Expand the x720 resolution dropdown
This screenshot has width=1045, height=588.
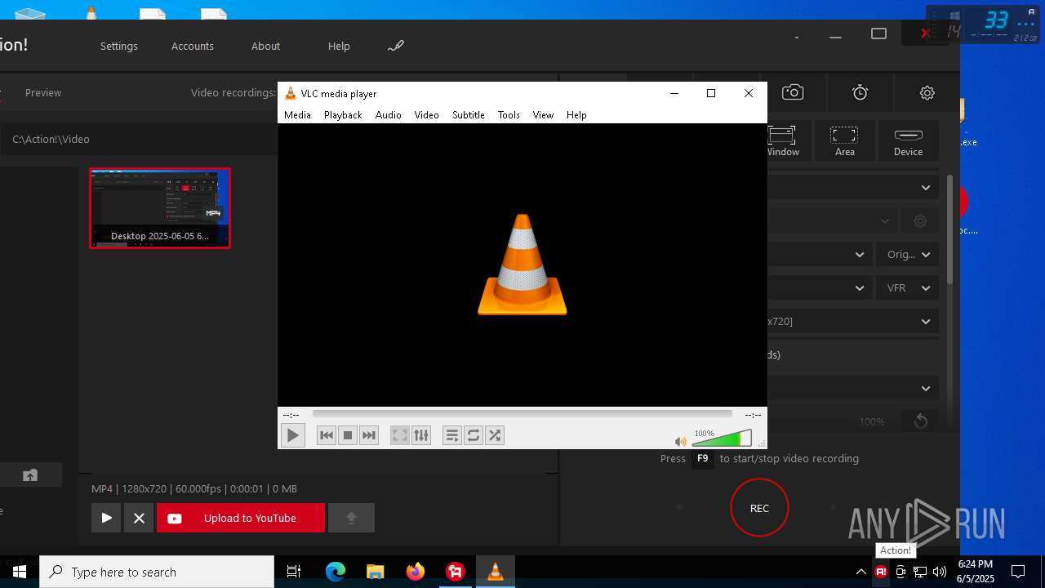tap(852, 321)
